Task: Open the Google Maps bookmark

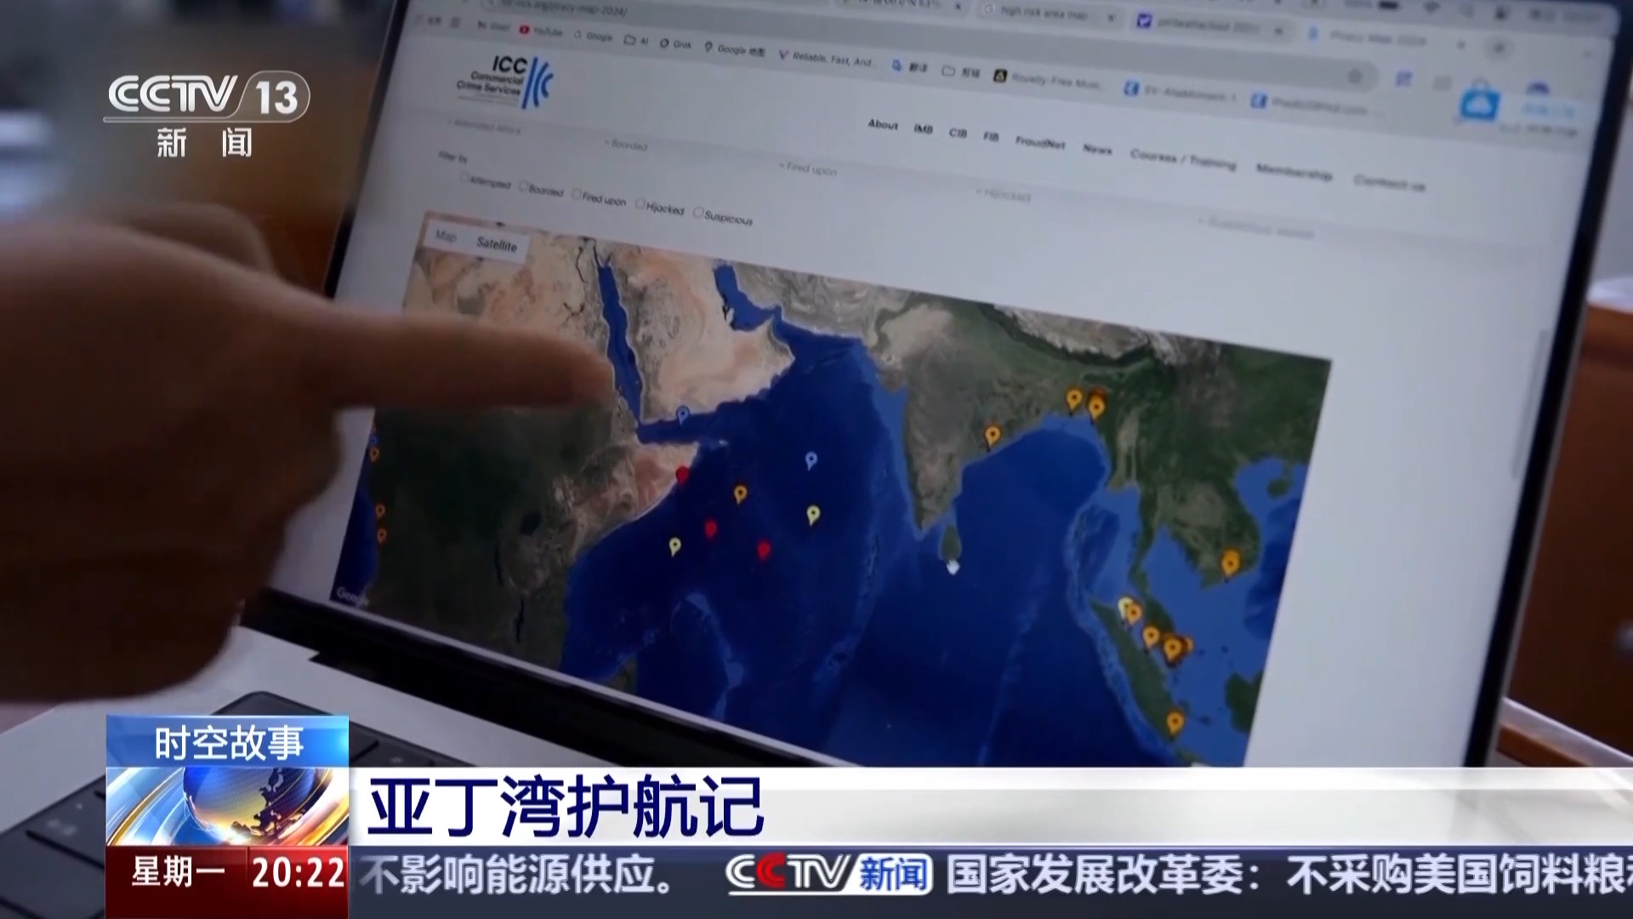Action: point(736,49)
